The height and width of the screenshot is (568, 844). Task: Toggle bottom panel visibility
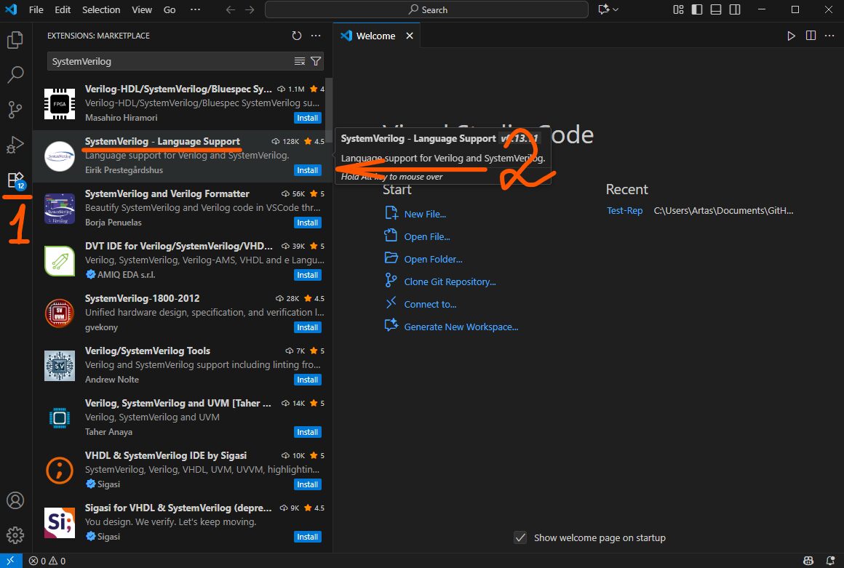pyautogui.click(x=716, y=9)
